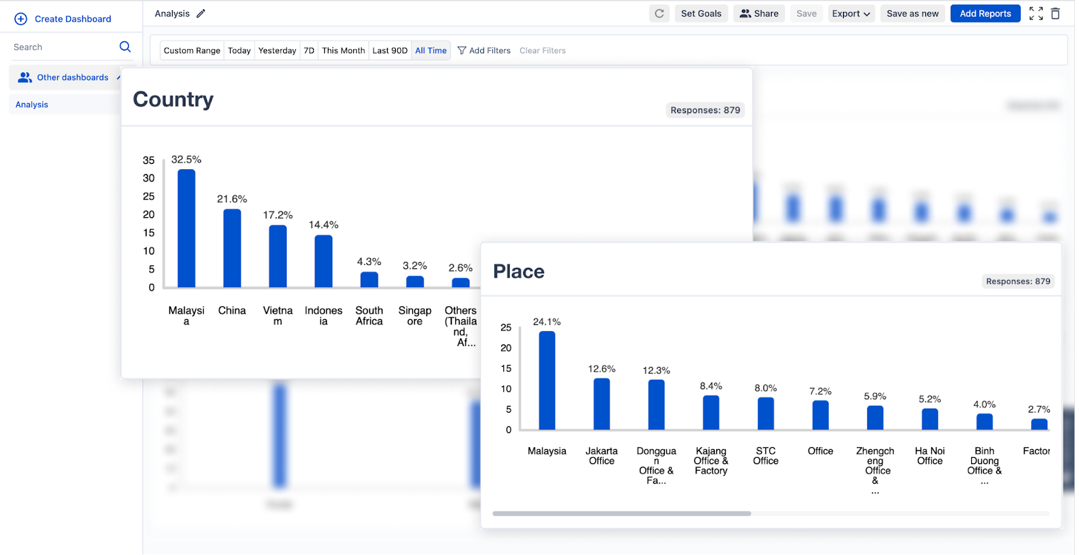Viewport: 1079px width, 555px height.
Task: Click the Kajang Office & Factory label
Action: click(711, 461)
